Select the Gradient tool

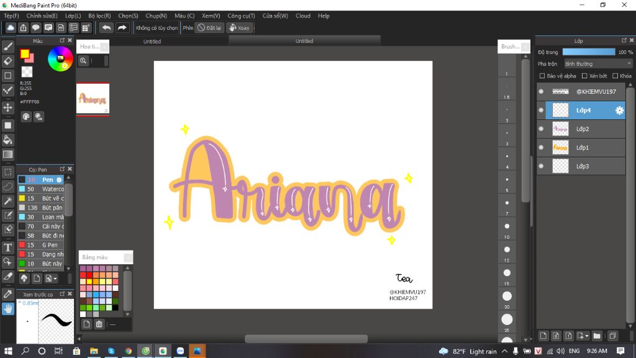pos(7,154)
